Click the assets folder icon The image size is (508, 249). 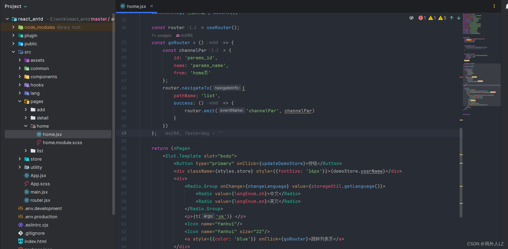[27, 60]
